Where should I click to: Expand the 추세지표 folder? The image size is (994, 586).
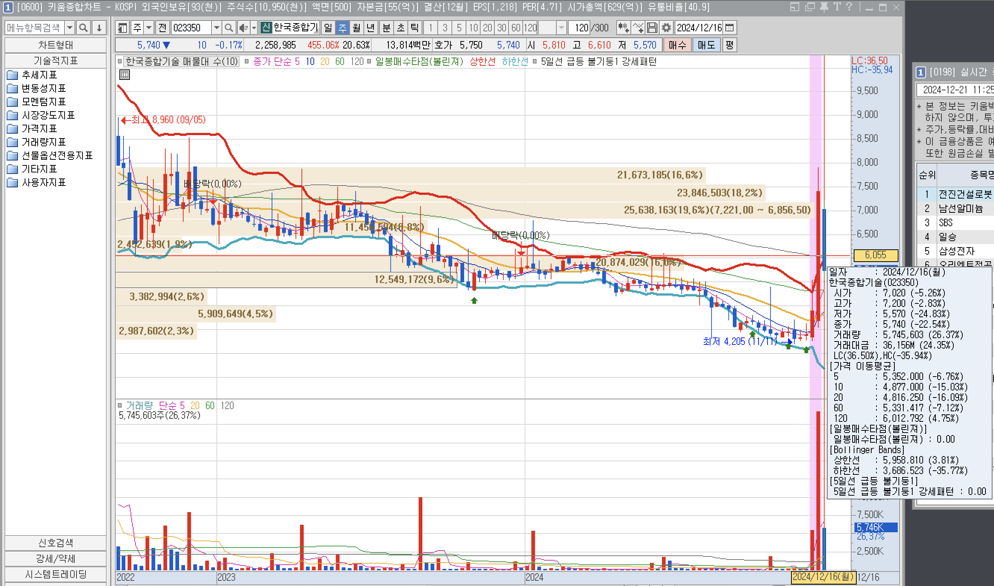pos(39,75)
